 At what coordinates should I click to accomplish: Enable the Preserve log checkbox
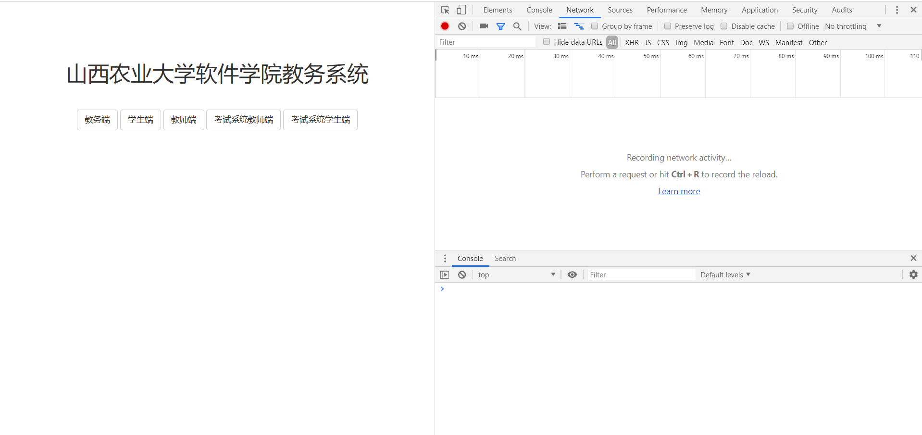point(668,26)
